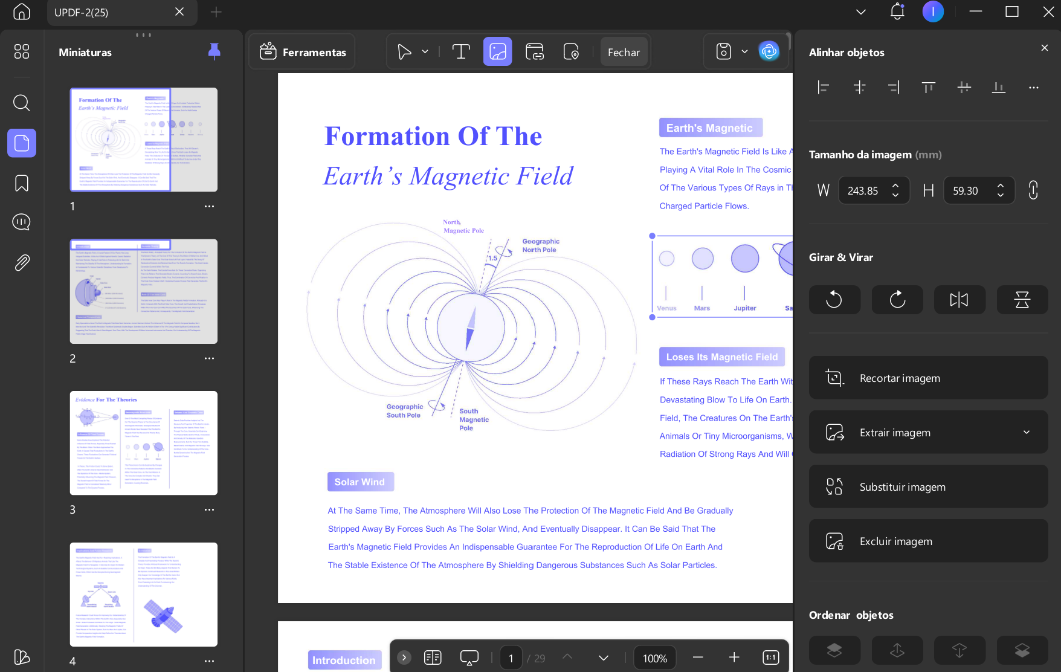The image size is (1061, 672).
Task: Open page 3 thumbnail
Action: pyautogui.click(x=144, y=443)
